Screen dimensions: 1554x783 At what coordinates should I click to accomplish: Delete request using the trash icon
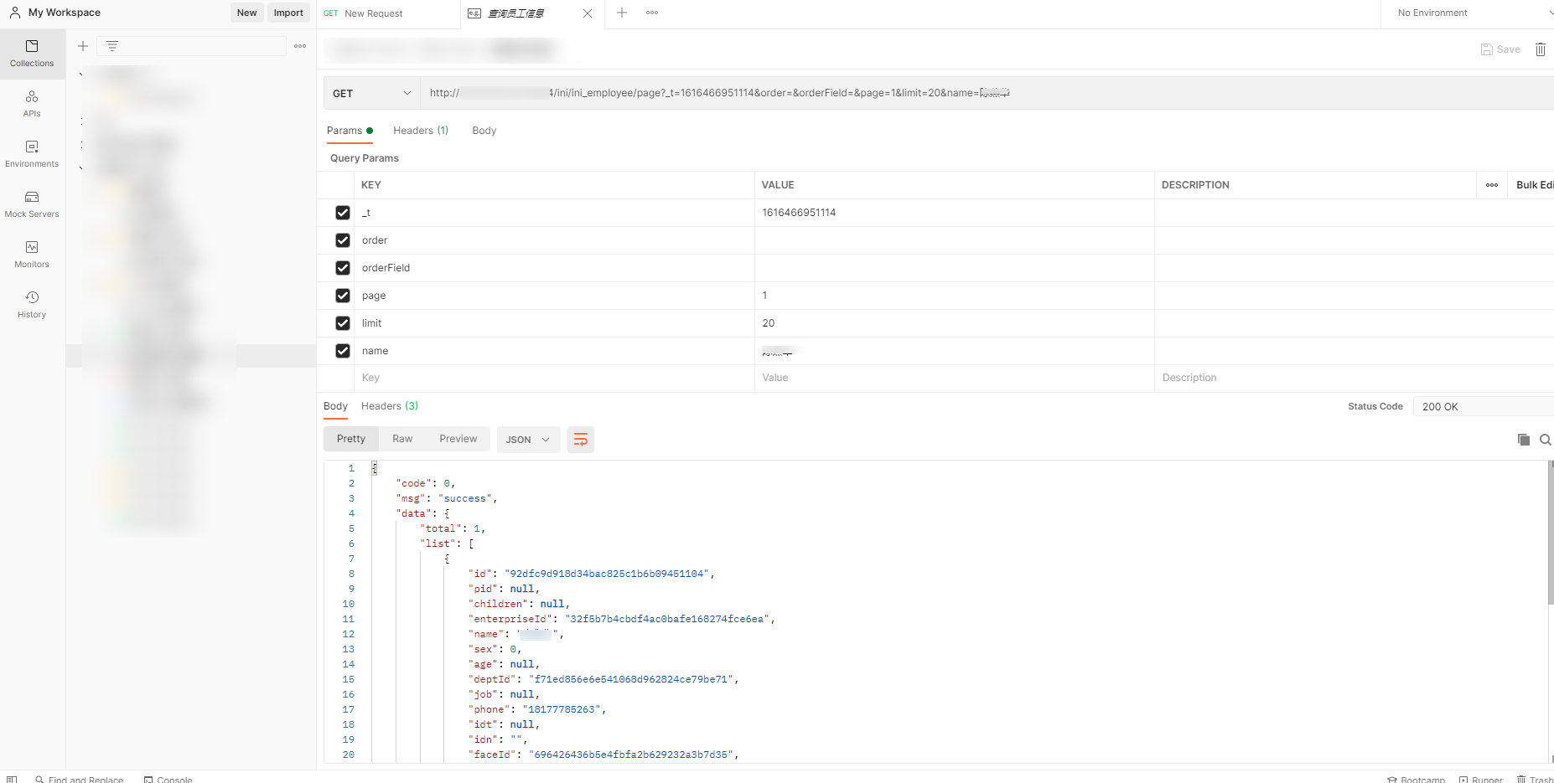click(1540, 49)
